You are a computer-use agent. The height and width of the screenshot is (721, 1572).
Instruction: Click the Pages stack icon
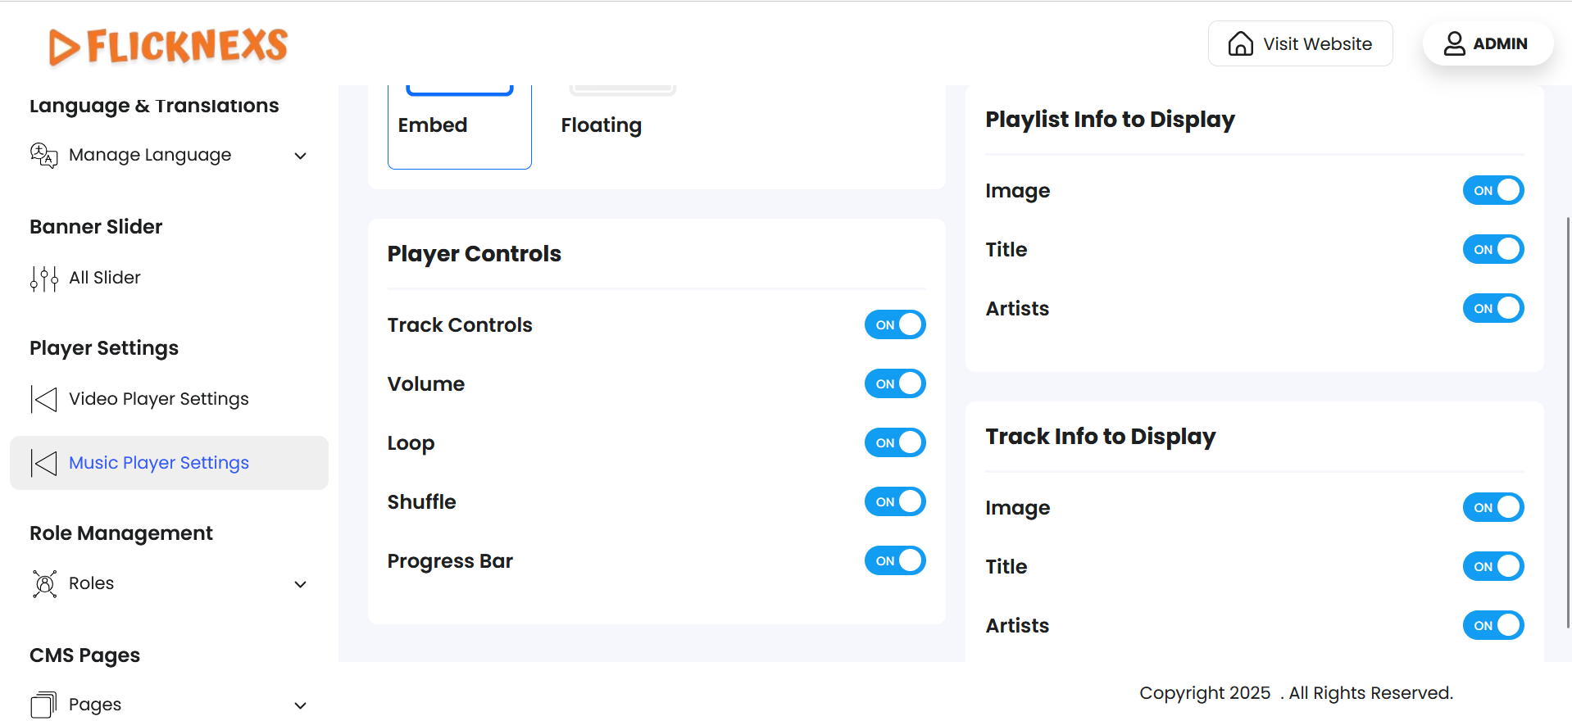coord(44,705)
